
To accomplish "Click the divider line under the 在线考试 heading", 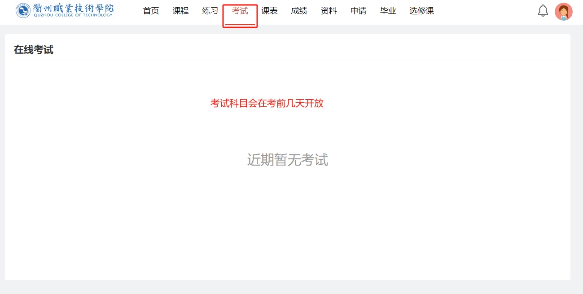I will [288, 60].
